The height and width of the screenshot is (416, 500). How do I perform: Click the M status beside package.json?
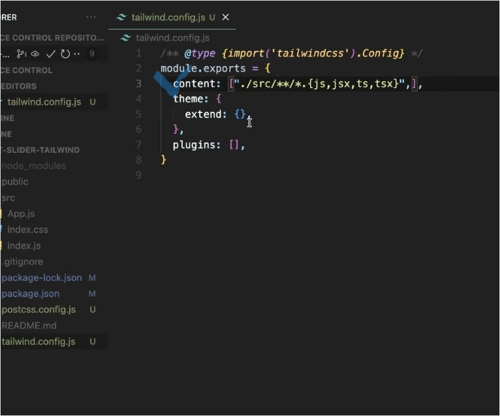click(92, 294)
